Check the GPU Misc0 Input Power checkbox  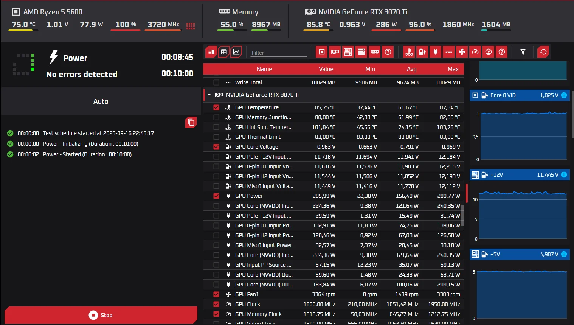pyautogui.click(x=216, y=245)
